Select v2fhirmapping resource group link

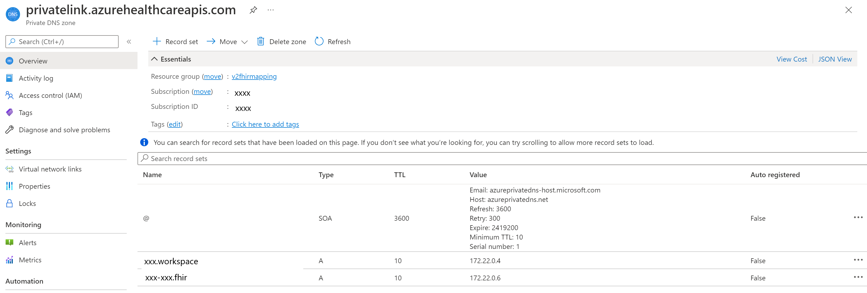click(x=254, y=76)
